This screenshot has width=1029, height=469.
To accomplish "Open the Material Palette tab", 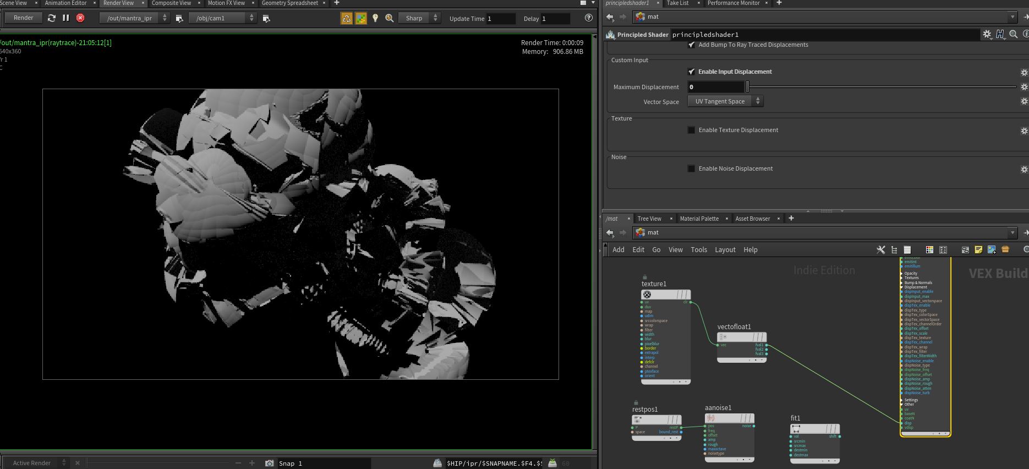I will pos(699,219).
